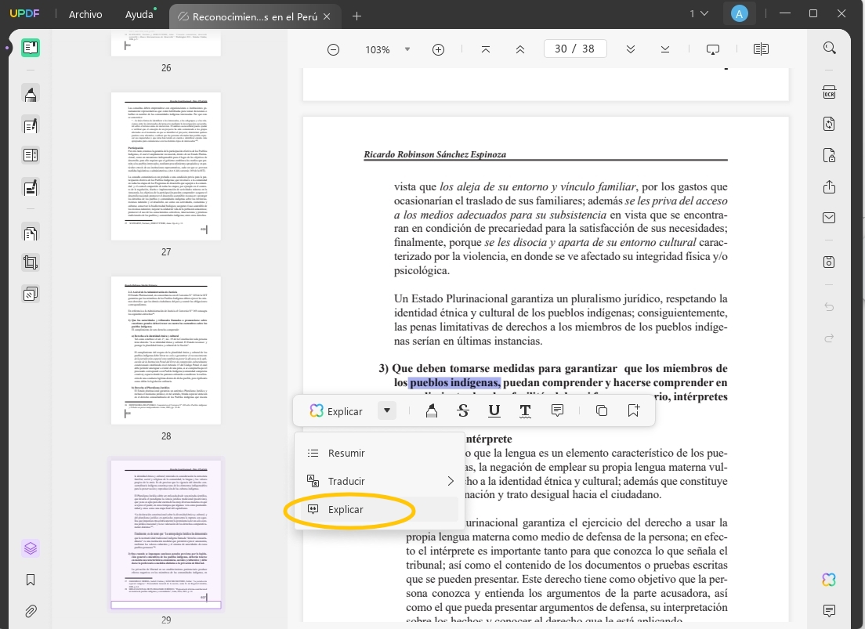Open the Protect PDF lock icon
Image resolution: width=865 pixels, height=629 pixels.
(829, 155)
